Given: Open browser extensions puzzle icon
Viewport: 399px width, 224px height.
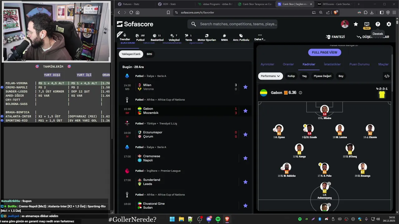Looking at the screenshot, I should (x=365, y=12).
